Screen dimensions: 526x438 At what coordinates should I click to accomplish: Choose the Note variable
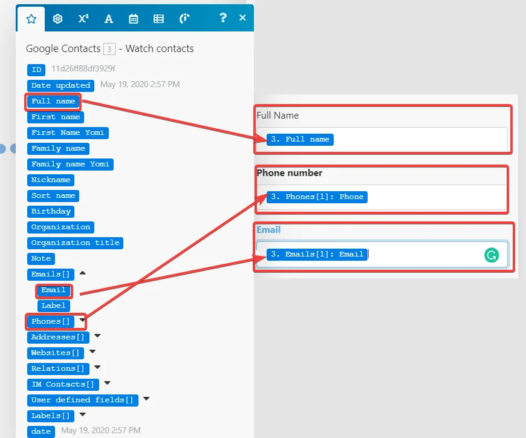(x=41, y=259)
